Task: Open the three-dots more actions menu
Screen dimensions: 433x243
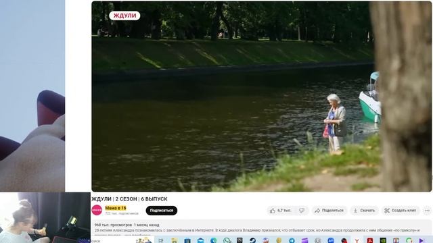Action: click(427, 211)
